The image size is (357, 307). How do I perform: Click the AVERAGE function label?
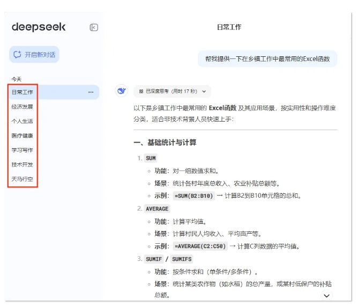(x=157, y=209)
